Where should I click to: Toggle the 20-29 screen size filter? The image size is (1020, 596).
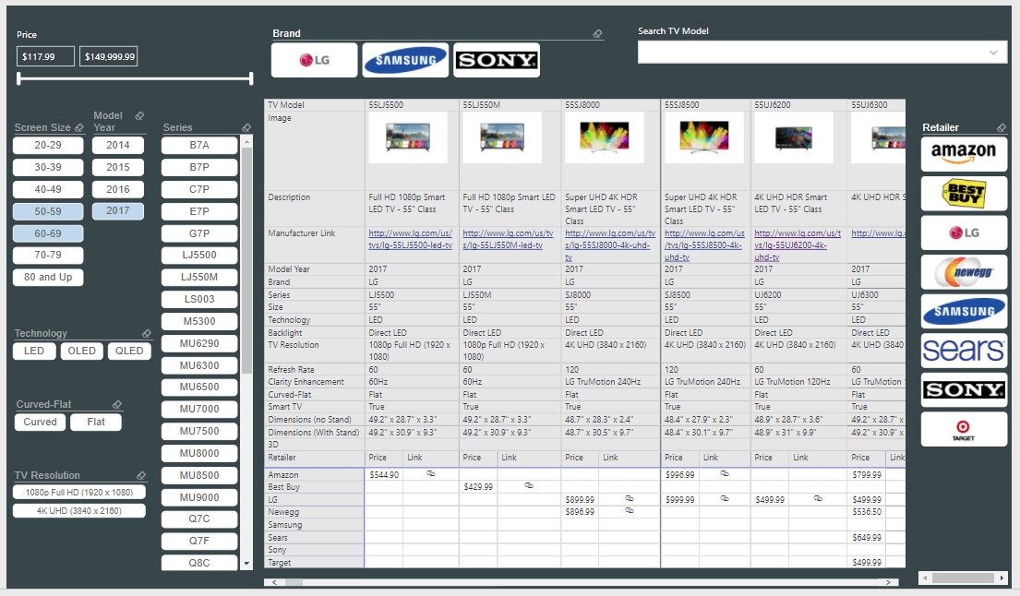click(48, 145)
